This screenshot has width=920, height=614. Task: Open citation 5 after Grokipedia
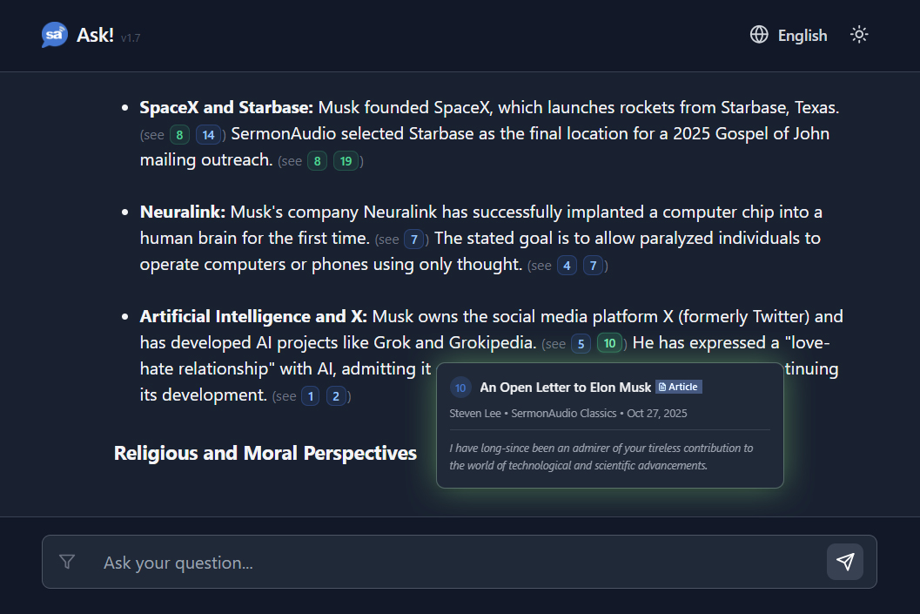[x=581, y=344]
